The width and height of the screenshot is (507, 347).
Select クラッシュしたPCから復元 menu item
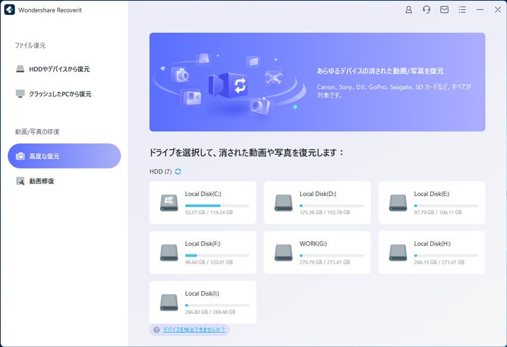pos(64,94)
